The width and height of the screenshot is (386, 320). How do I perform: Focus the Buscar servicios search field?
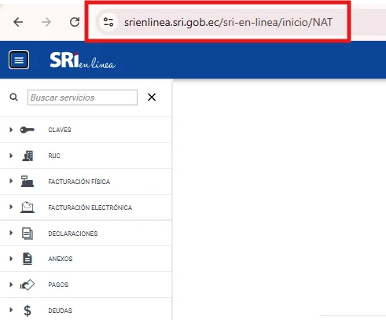coord(83,97)
